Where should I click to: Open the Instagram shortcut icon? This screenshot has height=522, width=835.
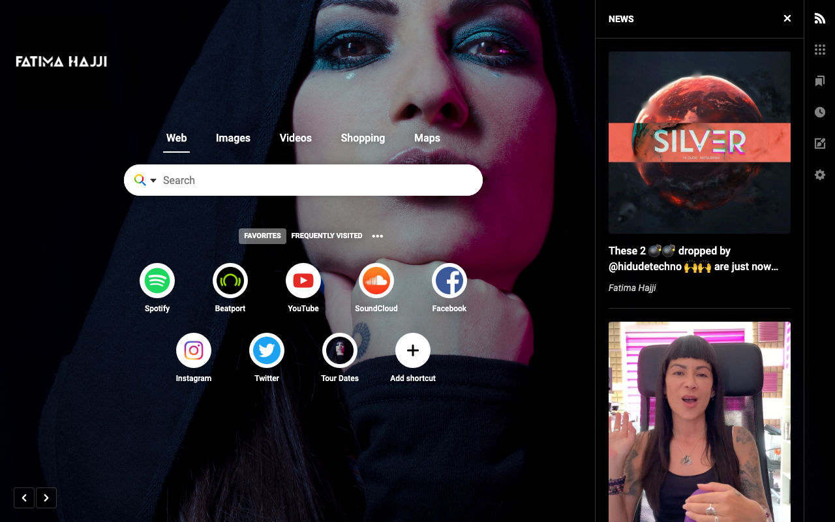(194, 350)
